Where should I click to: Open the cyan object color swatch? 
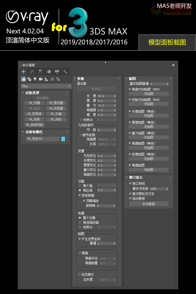[x=63, y=139]
